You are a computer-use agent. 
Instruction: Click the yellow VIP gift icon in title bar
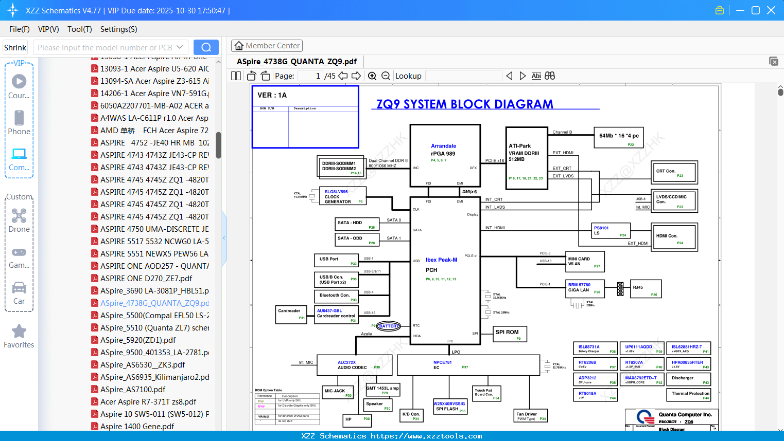(720, 10)
